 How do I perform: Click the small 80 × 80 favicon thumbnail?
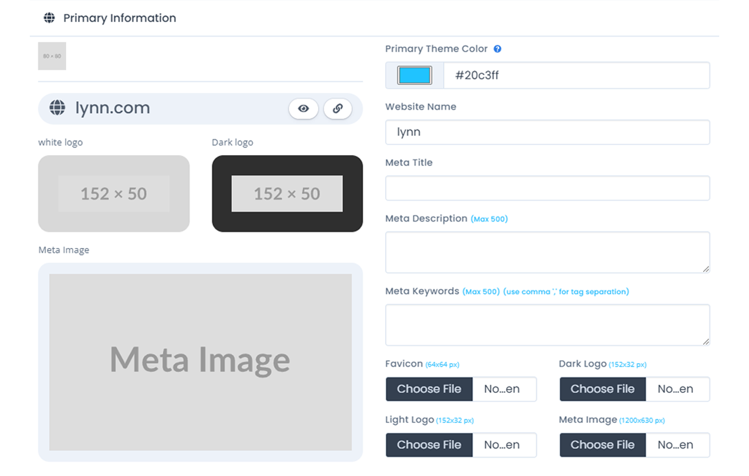[52, 56]
